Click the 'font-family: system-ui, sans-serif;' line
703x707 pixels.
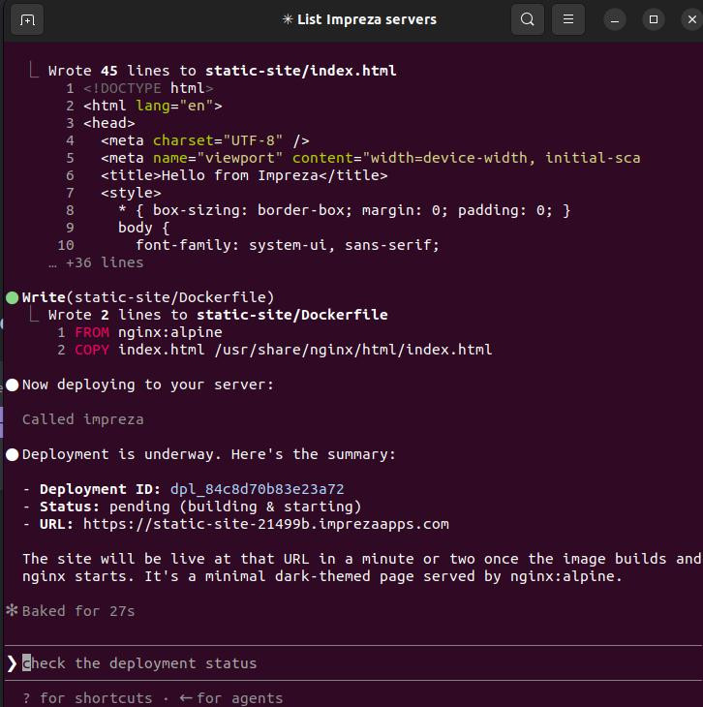click(288, 245)
